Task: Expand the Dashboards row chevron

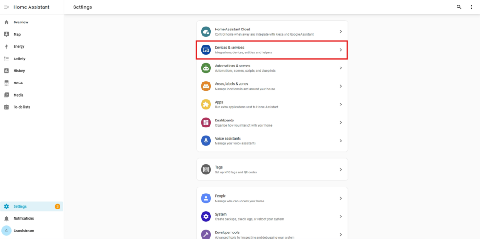Action: click(341, 122)
